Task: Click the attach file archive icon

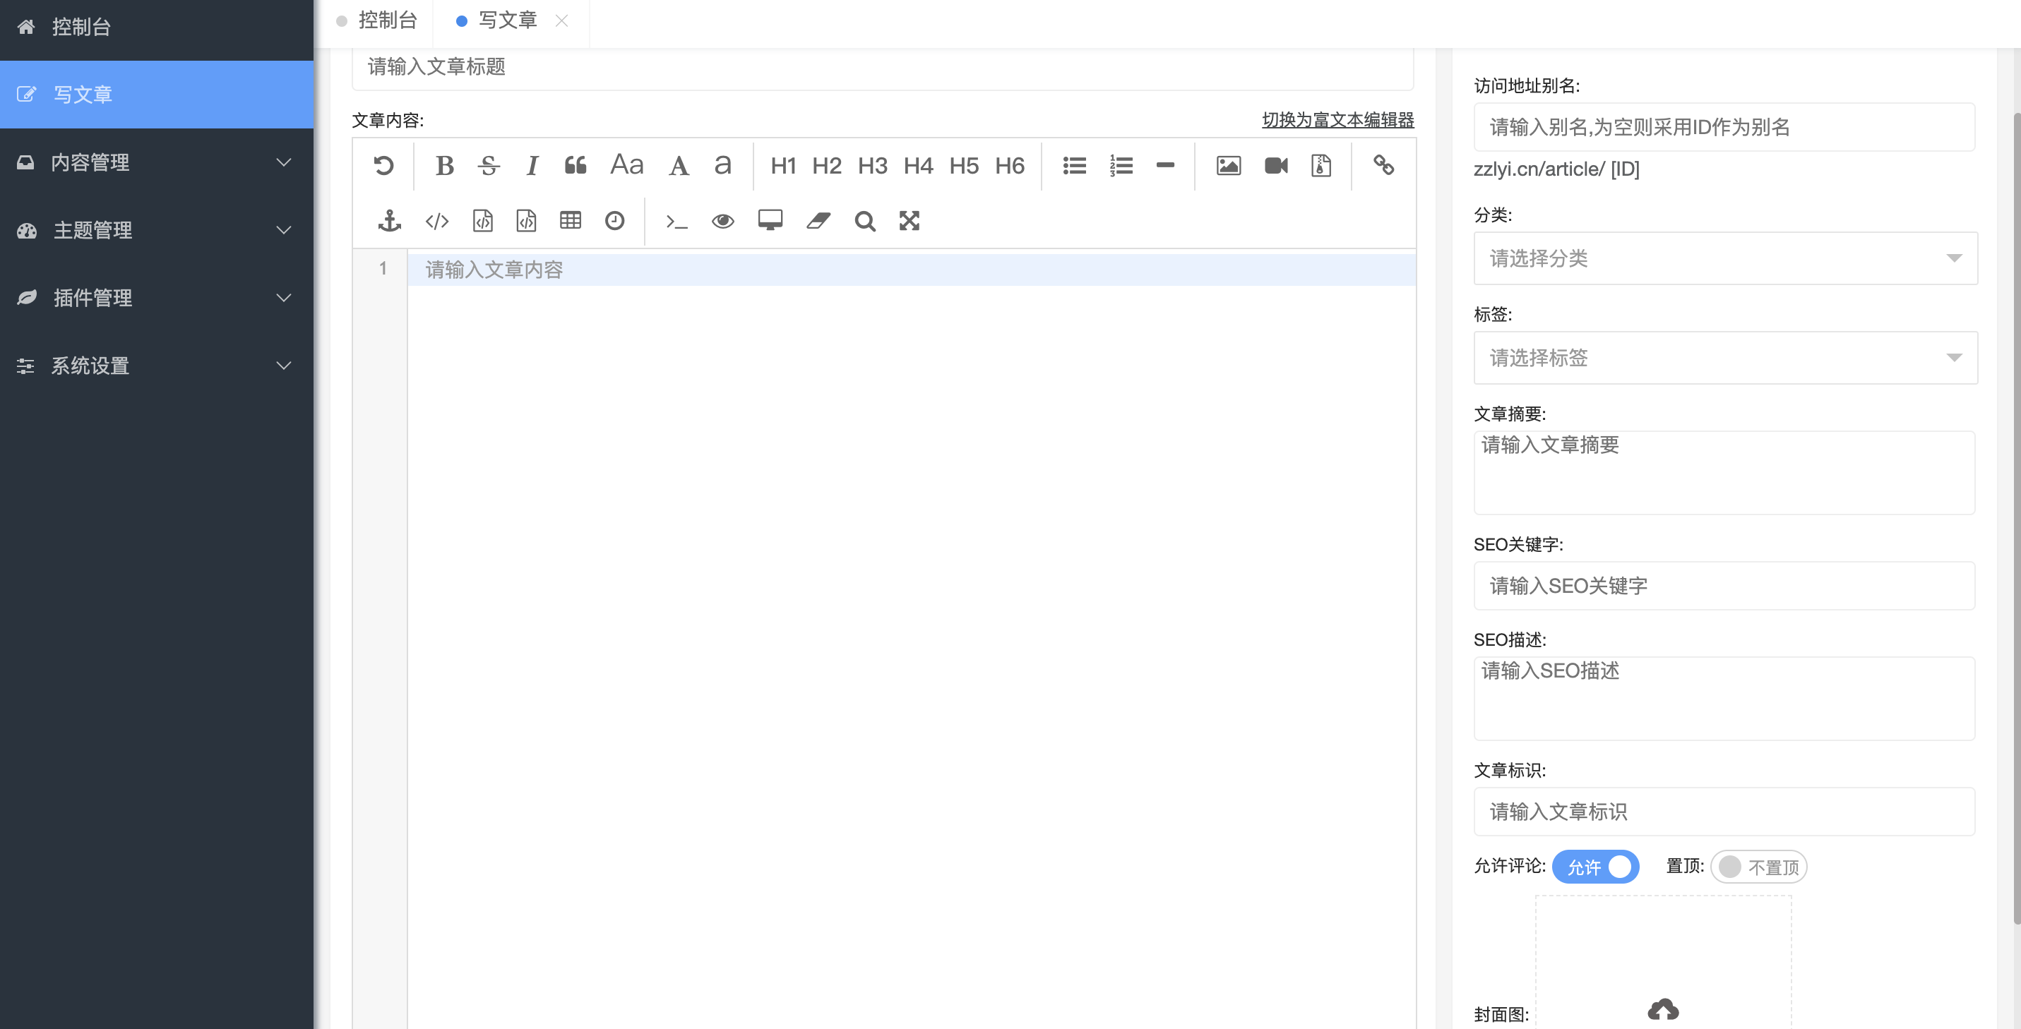Action: [x=1321, y=165]
